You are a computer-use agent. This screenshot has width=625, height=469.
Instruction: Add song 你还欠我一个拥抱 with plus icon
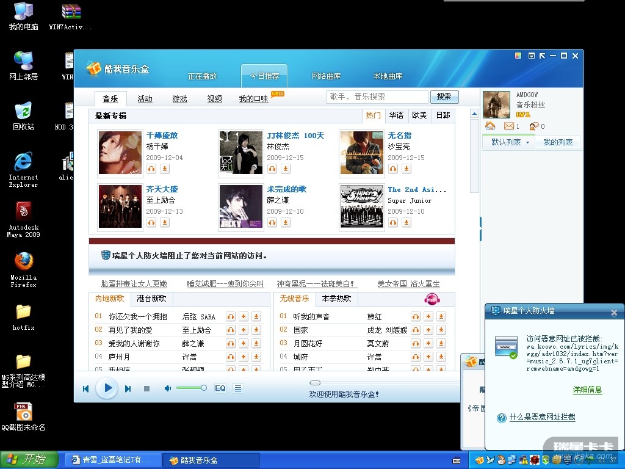pos(243,316)
